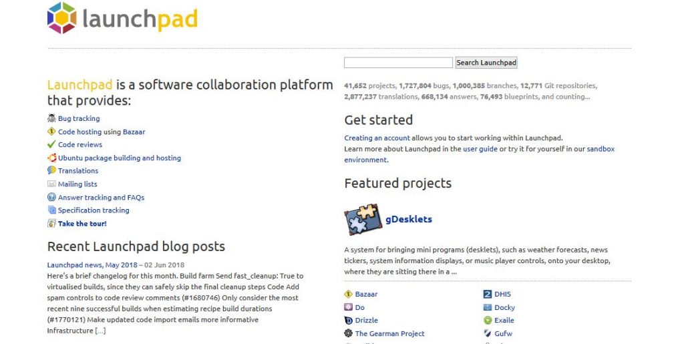
Task: Click the 2,877,237 translations statistic
Action: 380,97
